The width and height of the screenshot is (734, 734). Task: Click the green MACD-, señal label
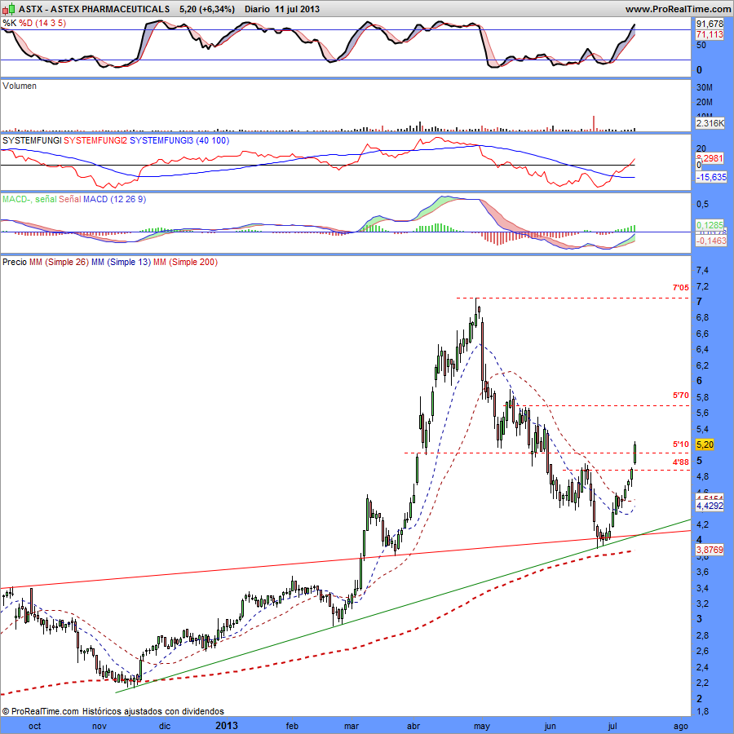tap(29, 199)
